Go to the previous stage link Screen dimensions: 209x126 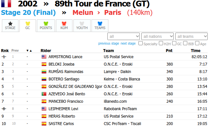point(109,44)
